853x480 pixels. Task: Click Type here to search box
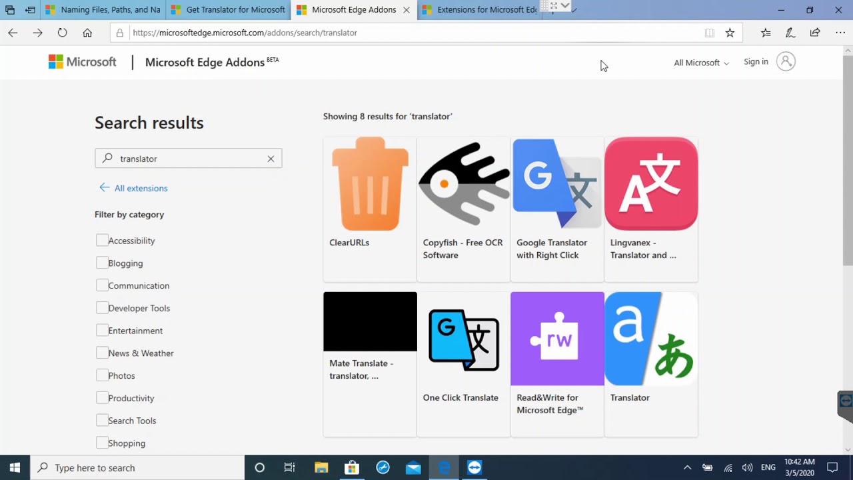138,467
